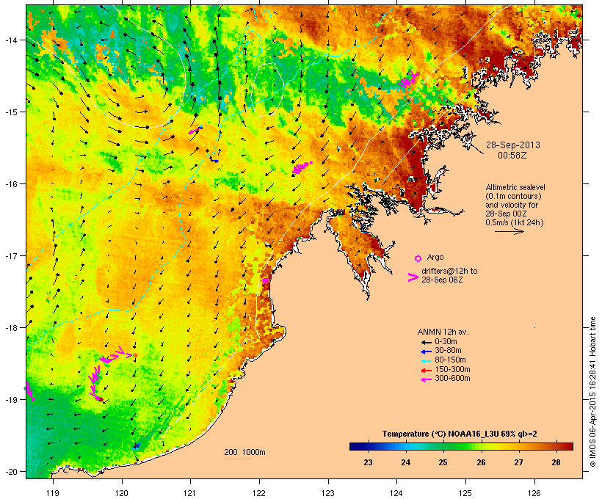This screenshot has height=499, width=602.
Task: Click colorbar tick label 26
Action: [x=481, y=462]
